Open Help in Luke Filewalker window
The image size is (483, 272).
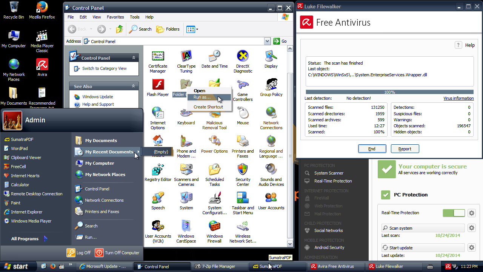pos(465,45)
